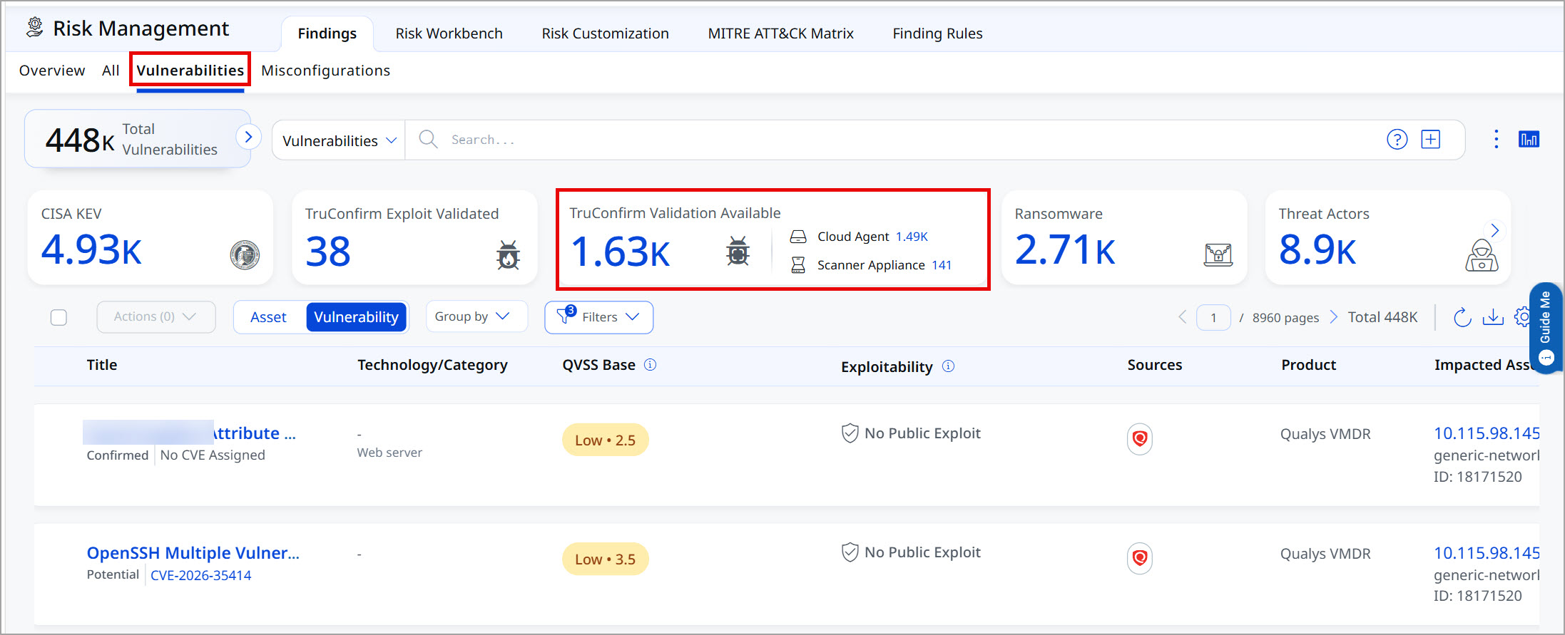This screenshot has width=1565, height=635.
Task: Toggle the select-all checkbox
Action: click(58, 317)
